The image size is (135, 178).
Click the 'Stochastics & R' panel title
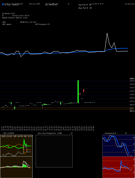pyautogui.click(x=110, y=133)
